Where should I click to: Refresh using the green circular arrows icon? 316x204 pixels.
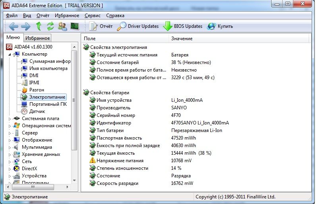50,26
